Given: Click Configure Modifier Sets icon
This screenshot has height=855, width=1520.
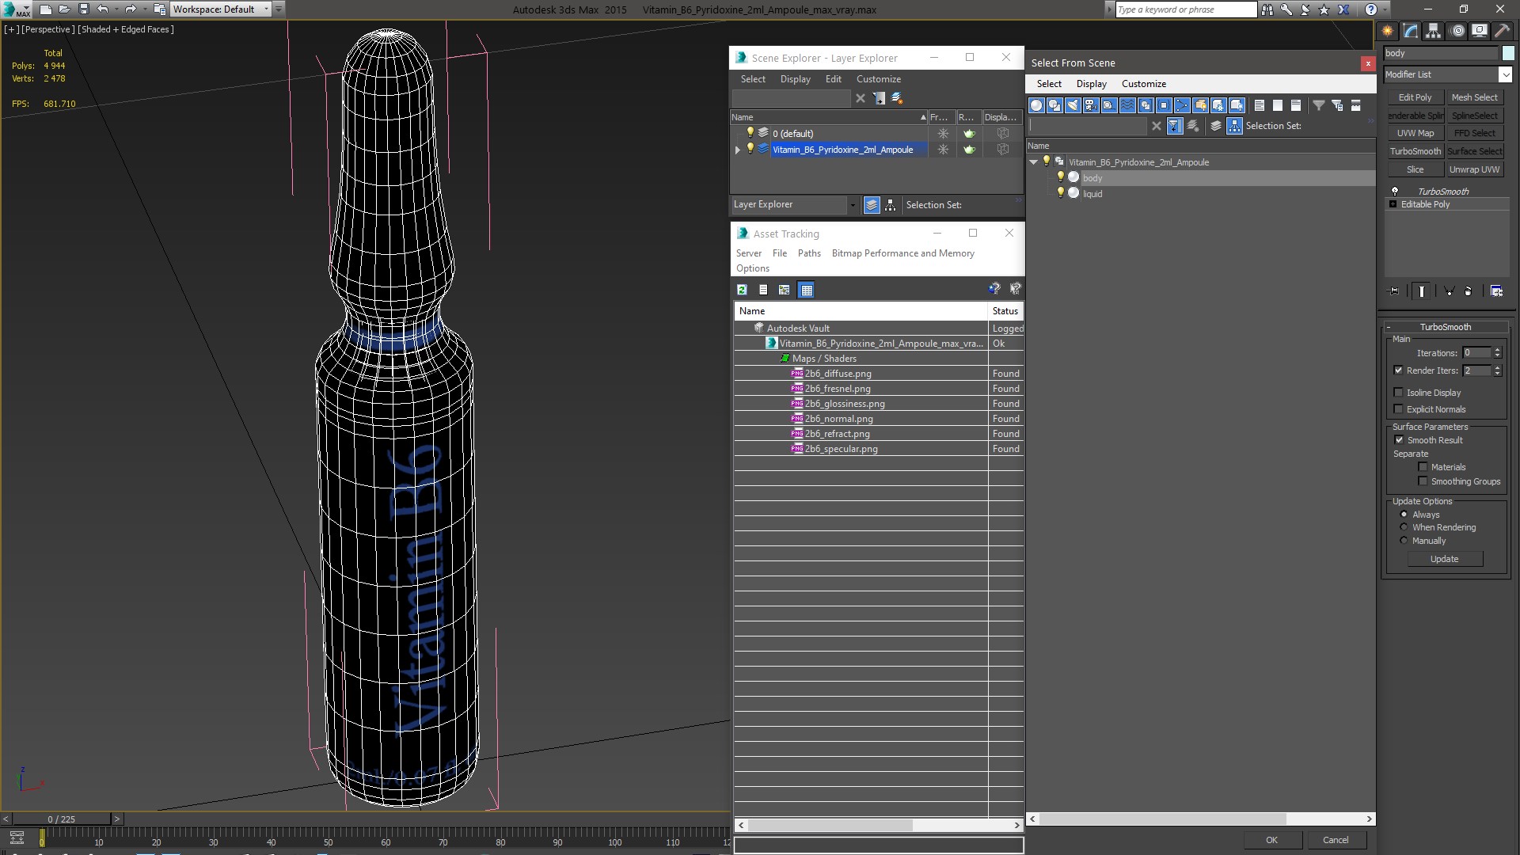Looking at the screenshot, I should coord(1496,291).
